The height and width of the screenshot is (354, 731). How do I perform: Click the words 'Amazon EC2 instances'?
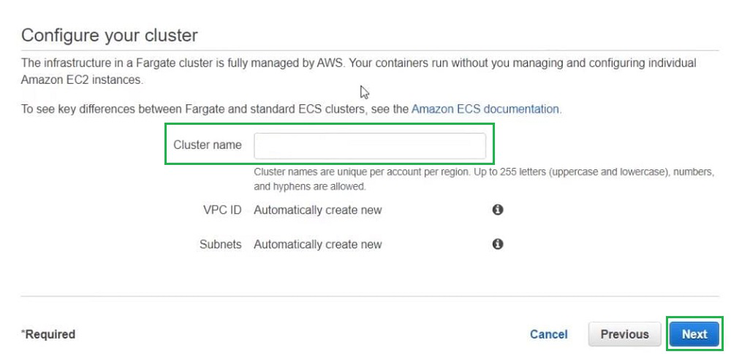click(82, 80)
